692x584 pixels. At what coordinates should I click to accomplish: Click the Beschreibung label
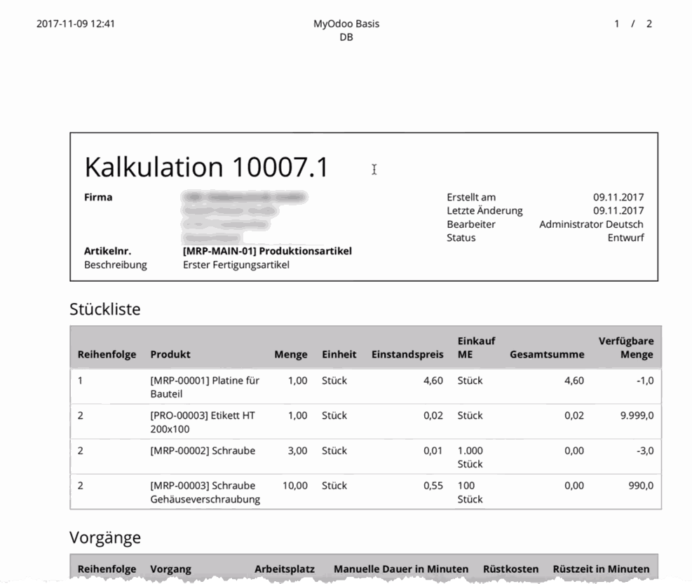coord(115,265)
